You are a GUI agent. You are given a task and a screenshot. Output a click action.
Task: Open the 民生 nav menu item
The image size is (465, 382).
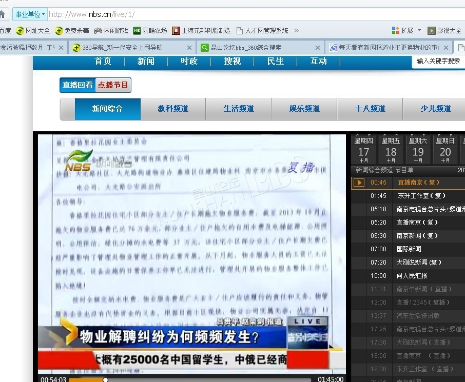click(x=276, y=61)
